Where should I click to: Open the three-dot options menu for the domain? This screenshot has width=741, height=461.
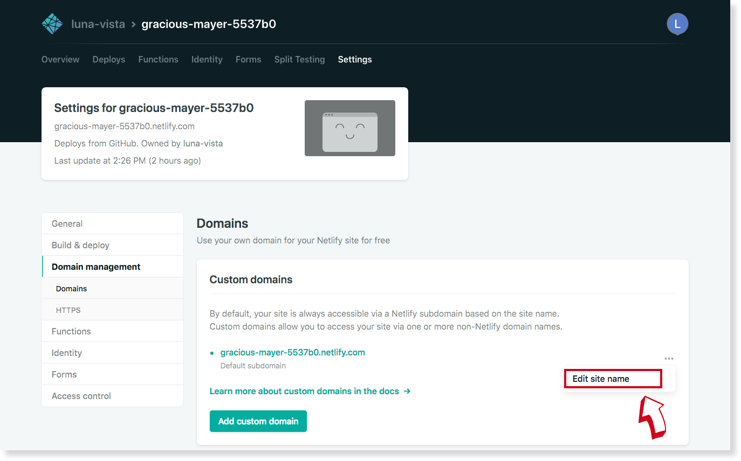pos(669,358)
